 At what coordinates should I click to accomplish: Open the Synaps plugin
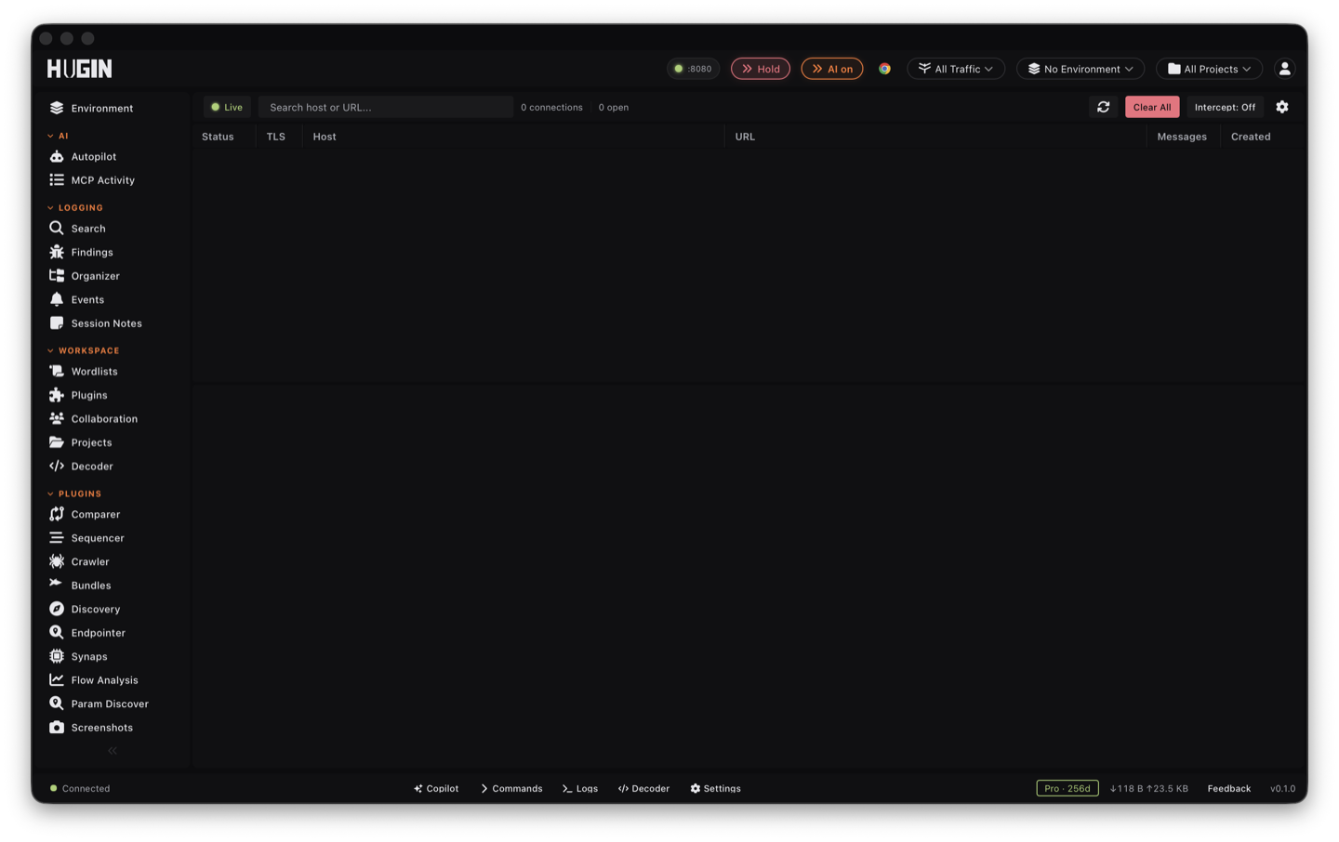(x=78, y=656)
